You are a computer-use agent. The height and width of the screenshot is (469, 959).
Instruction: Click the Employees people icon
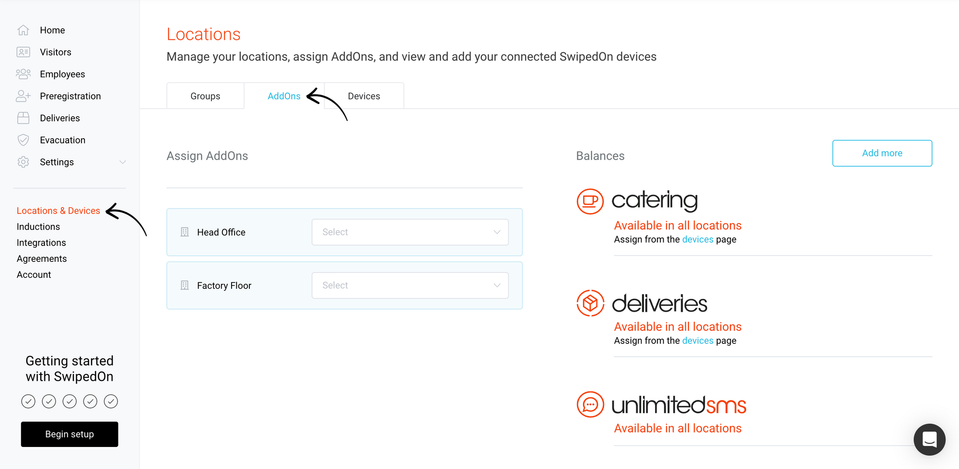click(x=23, y=74)
